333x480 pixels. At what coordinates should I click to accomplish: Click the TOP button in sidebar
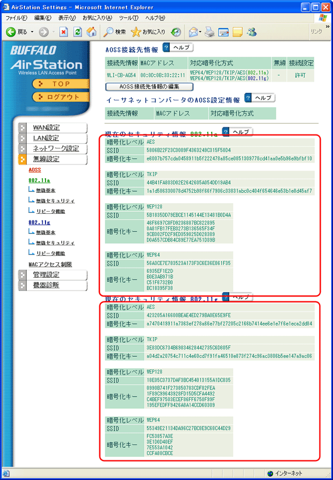61,83
